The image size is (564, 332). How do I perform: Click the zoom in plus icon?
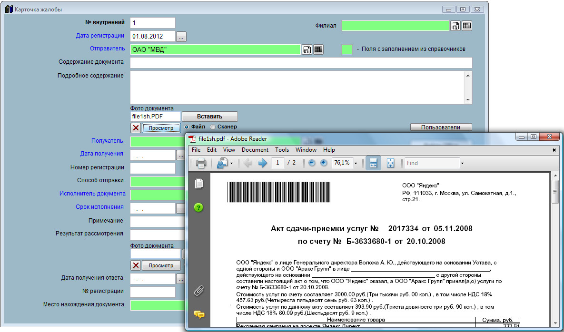324,163
